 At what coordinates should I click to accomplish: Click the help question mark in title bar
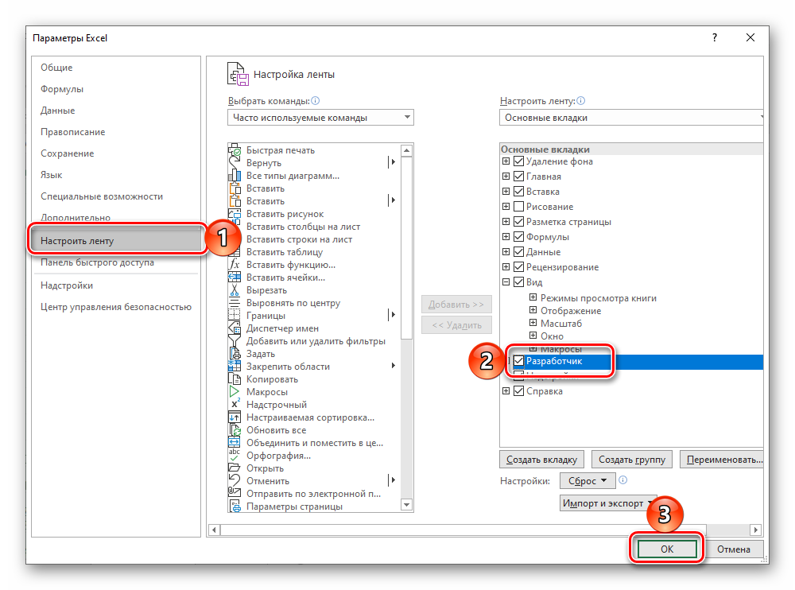pos(715,37)
